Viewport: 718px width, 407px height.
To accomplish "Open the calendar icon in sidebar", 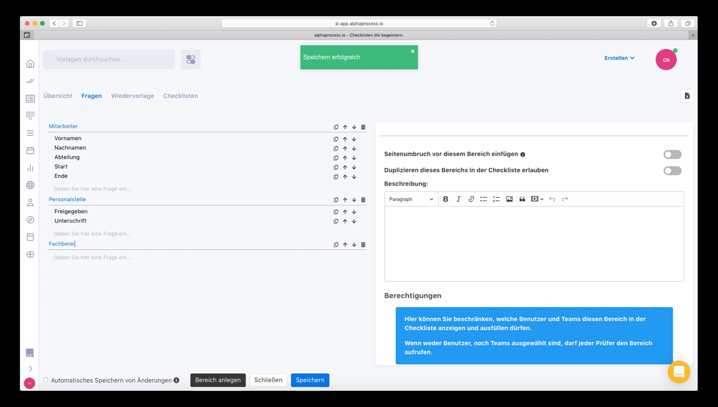I will click(30, 151).
